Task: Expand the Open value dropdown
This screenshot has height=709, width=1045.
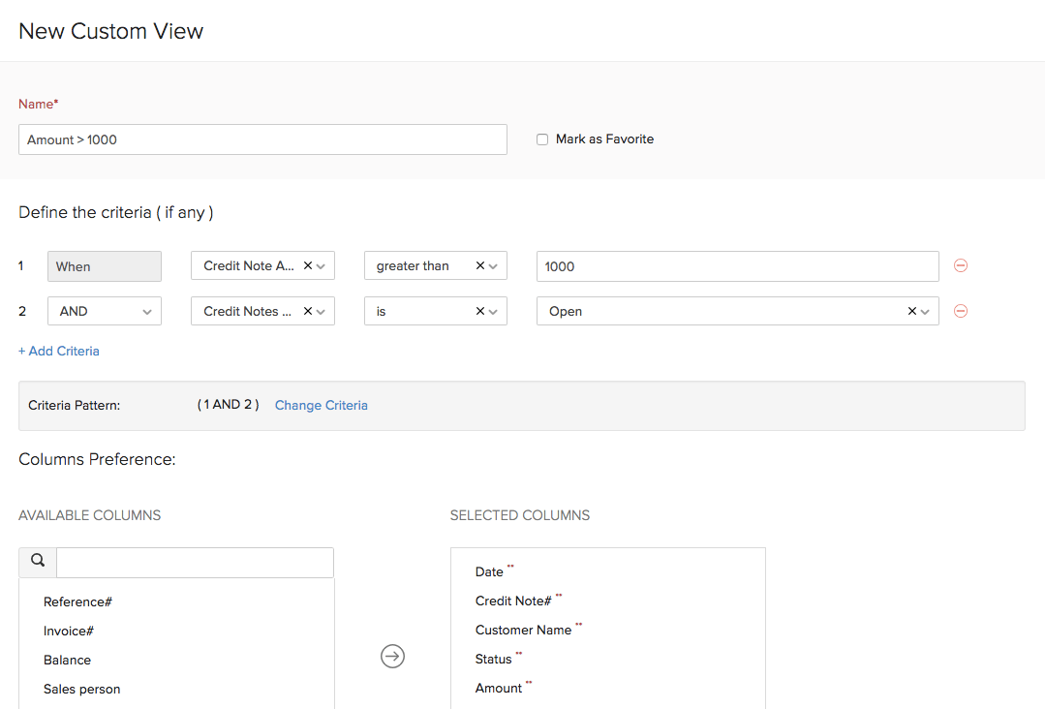Action: point(925,310)
